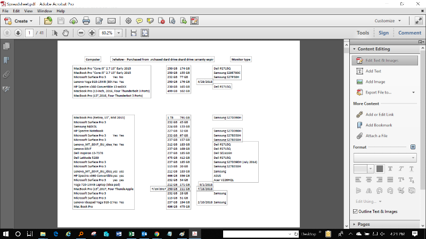Click the Fit Width scrolling icon
The image size is (426, 239).
134,33
